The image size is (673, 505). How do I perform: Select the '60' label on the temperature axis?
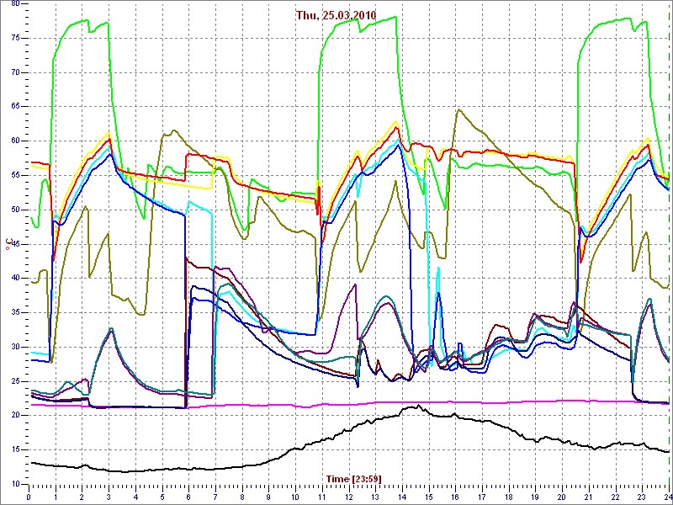(x=14, y=141)
